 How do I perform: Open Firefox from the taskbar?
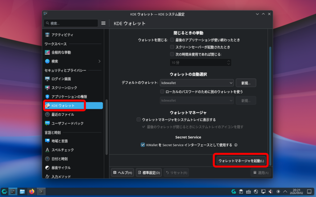pos(32,191)
